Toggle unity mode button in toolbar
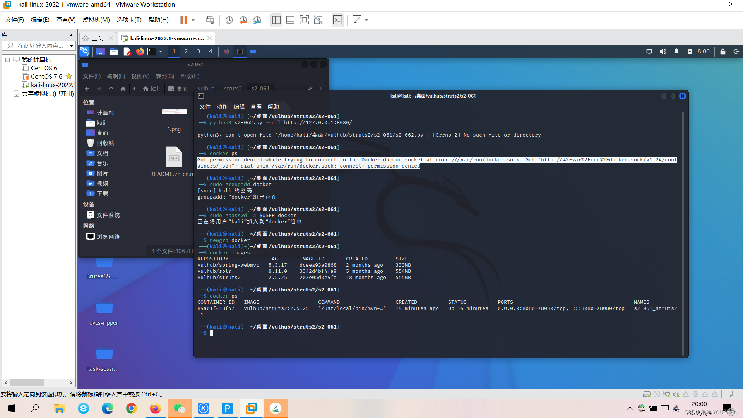 318,20
